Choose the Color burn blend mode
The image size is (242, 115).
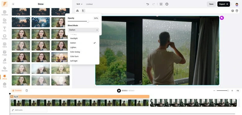pos(83,56)
